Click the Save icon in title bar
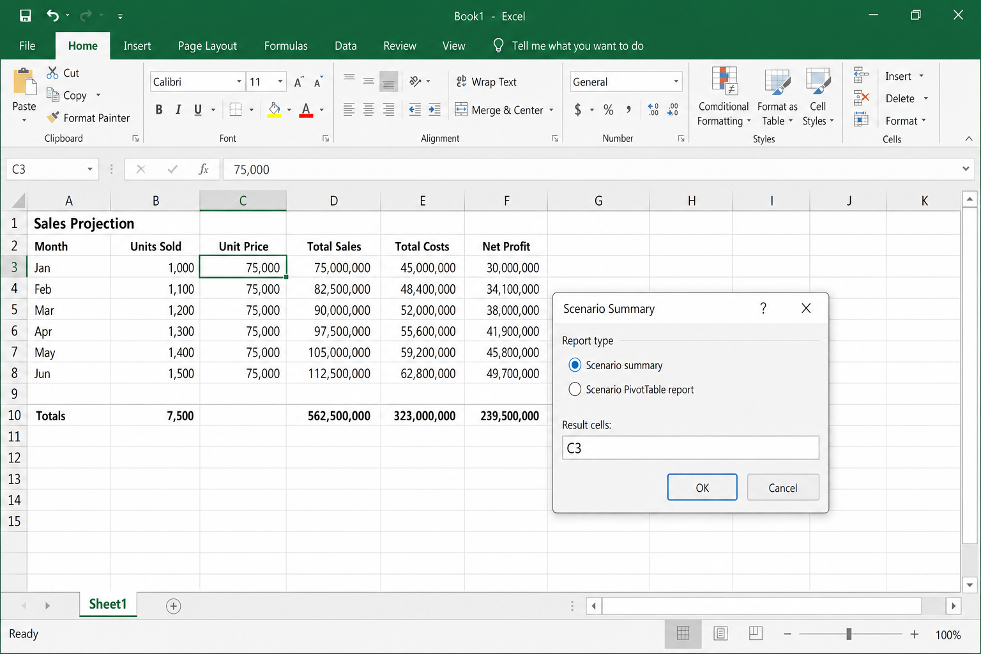This screenshot has width=981, height=654. 26,15
